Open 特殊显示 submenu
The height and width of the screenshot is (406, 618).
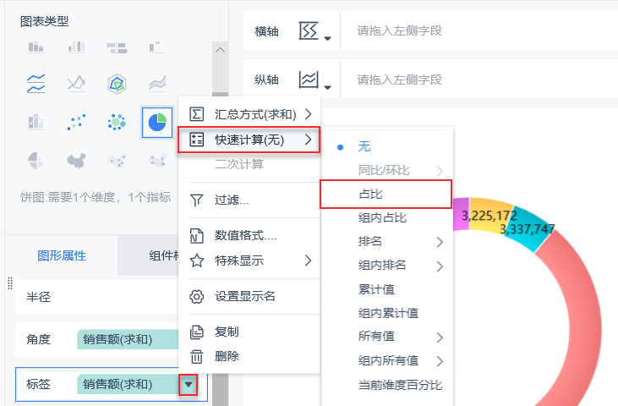click(249, 261)
